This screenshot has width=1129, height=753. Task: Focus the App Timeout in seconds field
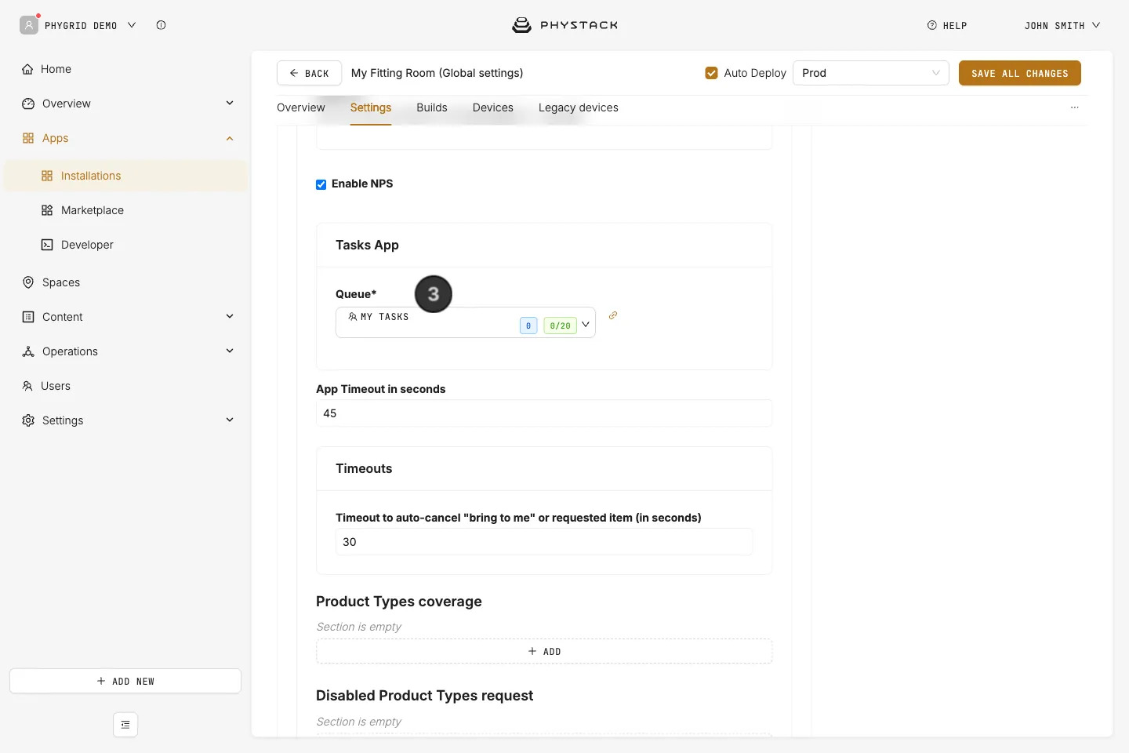click(544, 413)
